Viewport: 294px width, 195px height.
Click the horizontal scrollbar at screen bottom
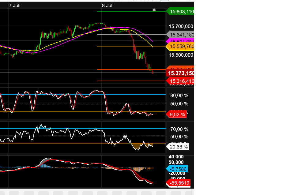click(92, 193)
